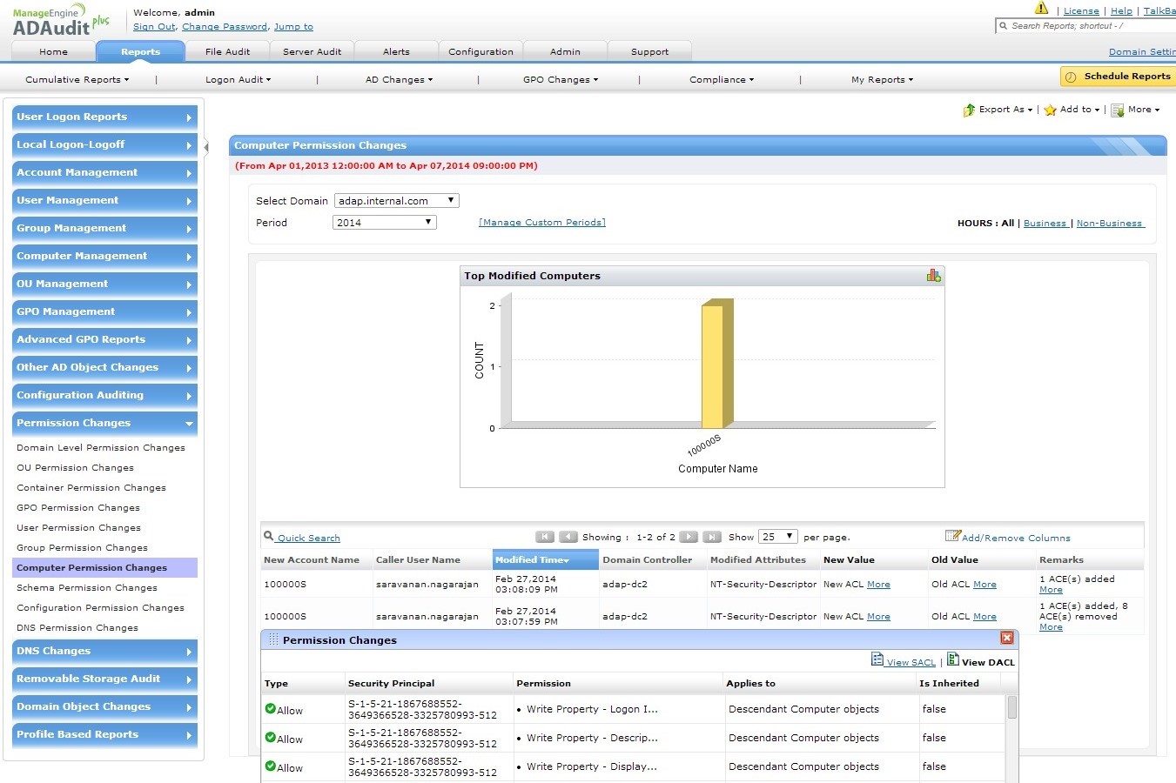Open Add/Remove Columns editor
1176x783 pixels.
tap(1015, 538)
